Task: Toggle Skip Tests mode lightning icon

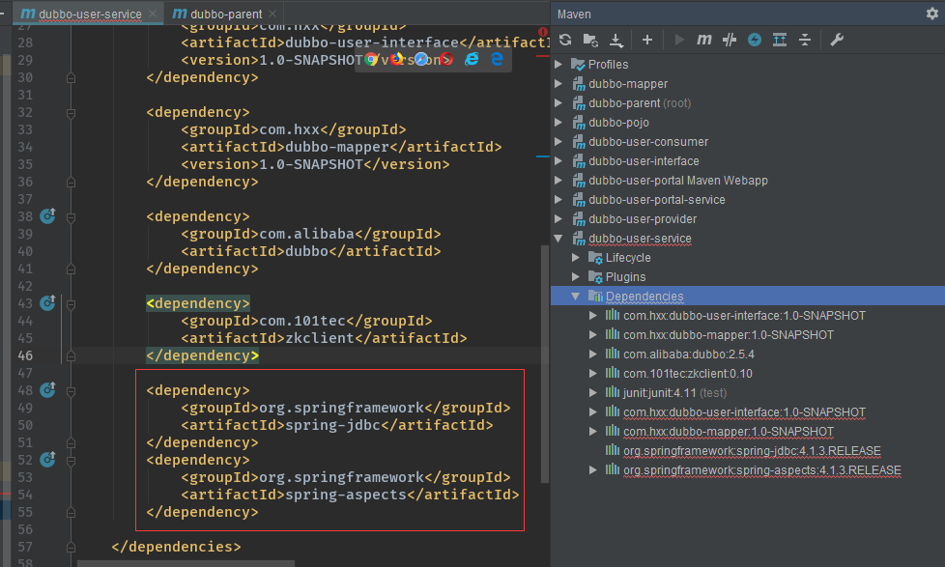Action: (755, 40)
